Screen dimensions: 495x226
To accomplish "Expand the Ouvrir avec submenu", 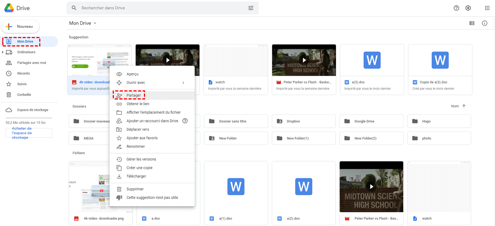I will [x=183, y=83].
